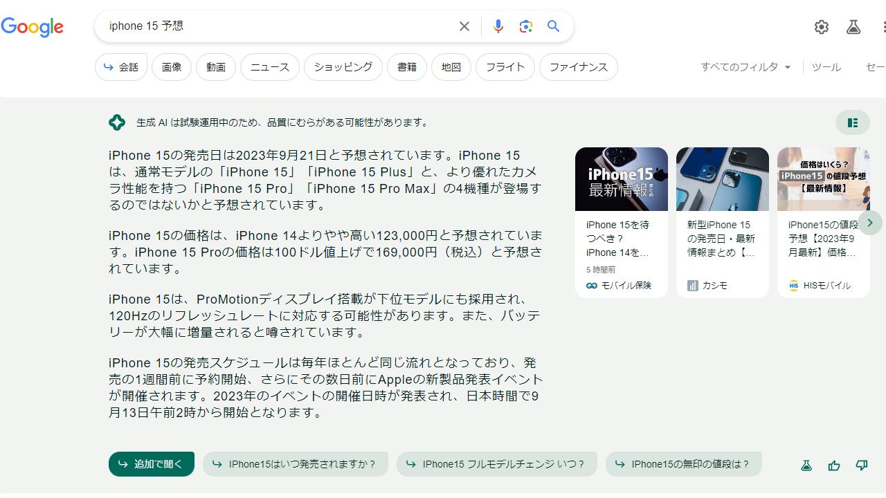Click paragraph mentioning ProMotionディスプレイ搭載
This screenshot has height=498, width=886.
pos(325,316)
